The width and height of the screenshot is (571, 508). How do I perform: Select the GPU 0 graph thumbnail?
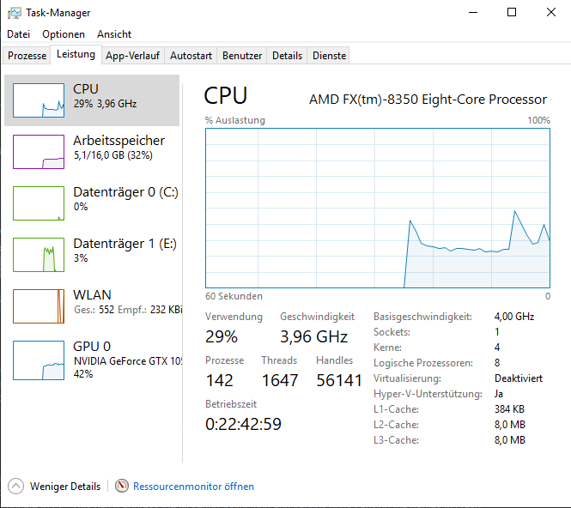click(x=39, y=360)
